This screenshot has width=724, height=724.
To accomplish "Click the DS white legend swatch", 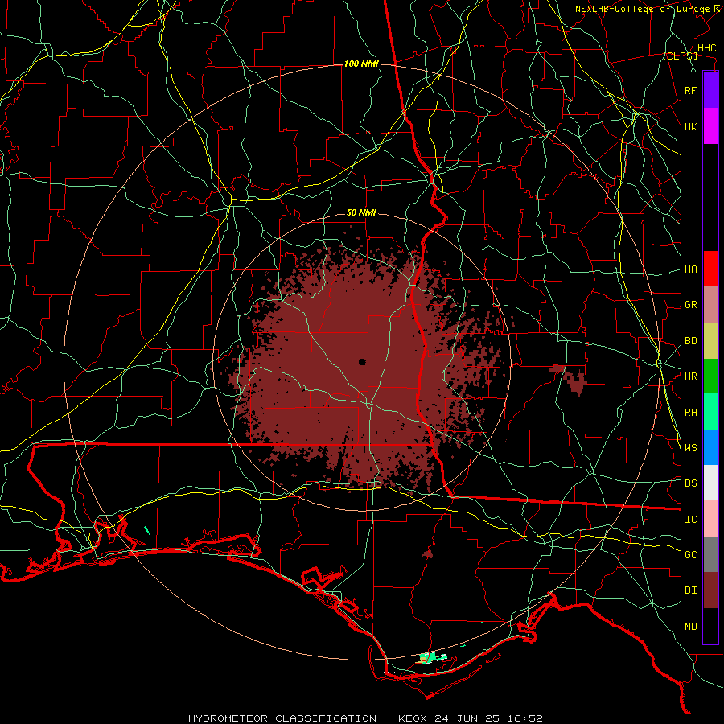I will pos(710,483).
